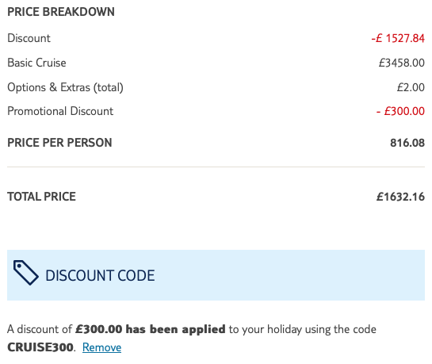
Task: Click the - £300.00 promotional amount
Action: tap(400, 111)
